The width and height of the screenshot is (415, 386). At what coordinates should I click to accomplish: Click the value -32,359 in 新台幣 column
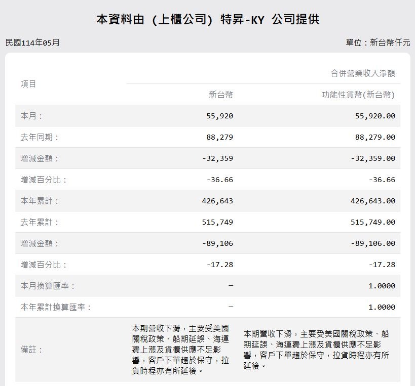click(217, 158)
